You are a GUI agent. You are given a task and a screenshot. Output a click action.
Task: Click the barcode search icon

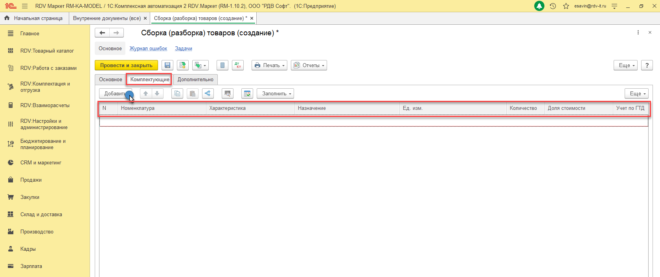click(x=228, y=93)
